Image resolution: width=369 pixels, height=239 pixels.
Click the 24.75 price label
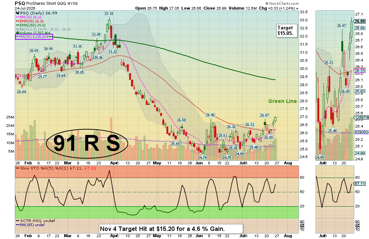[227, 158]
